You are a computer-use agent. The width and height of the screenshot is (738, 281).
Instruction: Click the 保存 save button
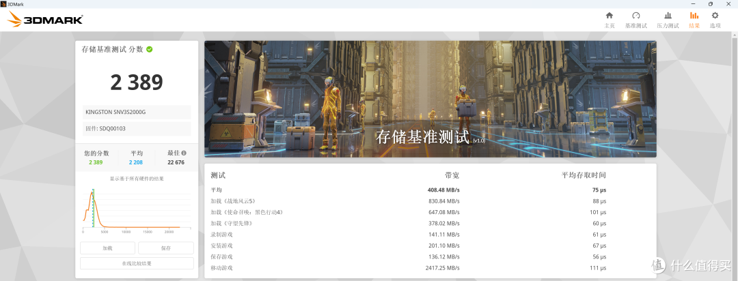click(x=165, y=248)
